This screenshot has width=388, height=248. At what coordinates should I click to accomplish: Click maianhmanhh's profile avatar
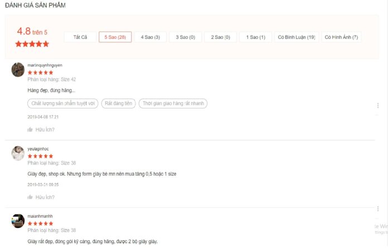pyautogui.click(x=18, y=220)
